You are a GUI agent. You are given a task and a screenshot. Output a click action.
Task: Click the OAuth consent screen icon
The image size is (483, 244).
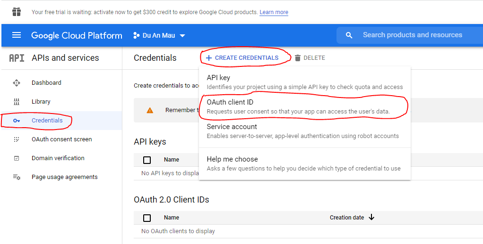(x=17, y=139)
